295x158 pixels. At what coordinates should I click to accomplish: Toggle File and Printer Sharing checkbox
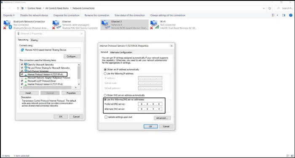(22, 68)
